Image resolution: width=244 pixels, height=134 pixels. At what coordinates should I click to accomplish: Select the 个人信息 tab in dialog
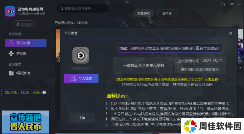pos(81,78)
